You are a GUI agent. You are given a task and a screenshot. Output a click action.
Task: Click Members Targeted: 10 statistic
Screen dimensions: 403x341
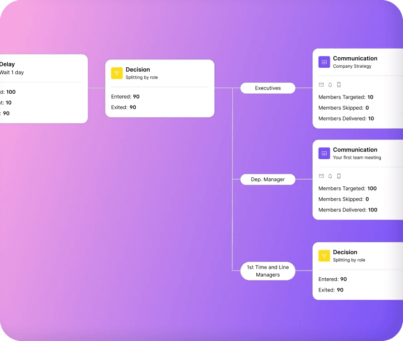click(346, 97)
